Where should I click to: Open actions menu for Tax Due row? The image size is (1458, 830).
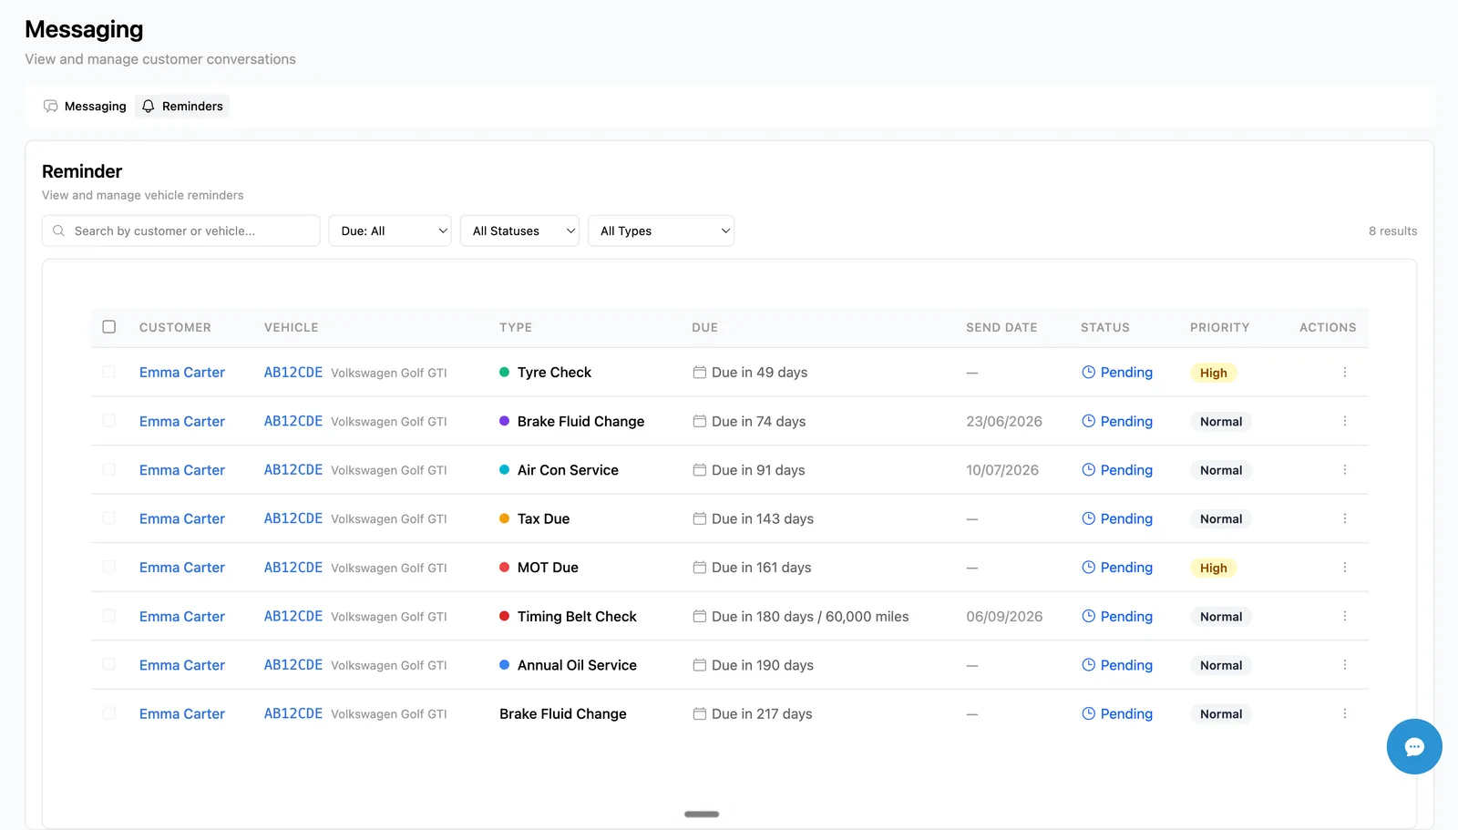[x=1344, y=518]
